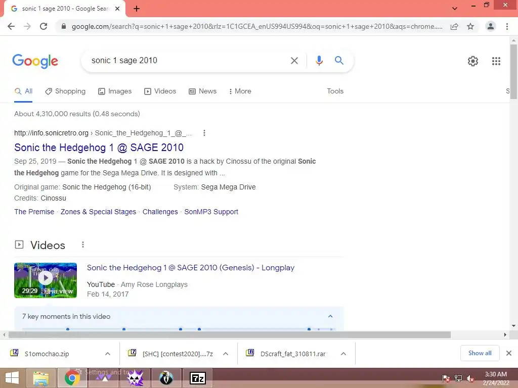
Task: Clear the search box with the X
Action: (294, 61)
